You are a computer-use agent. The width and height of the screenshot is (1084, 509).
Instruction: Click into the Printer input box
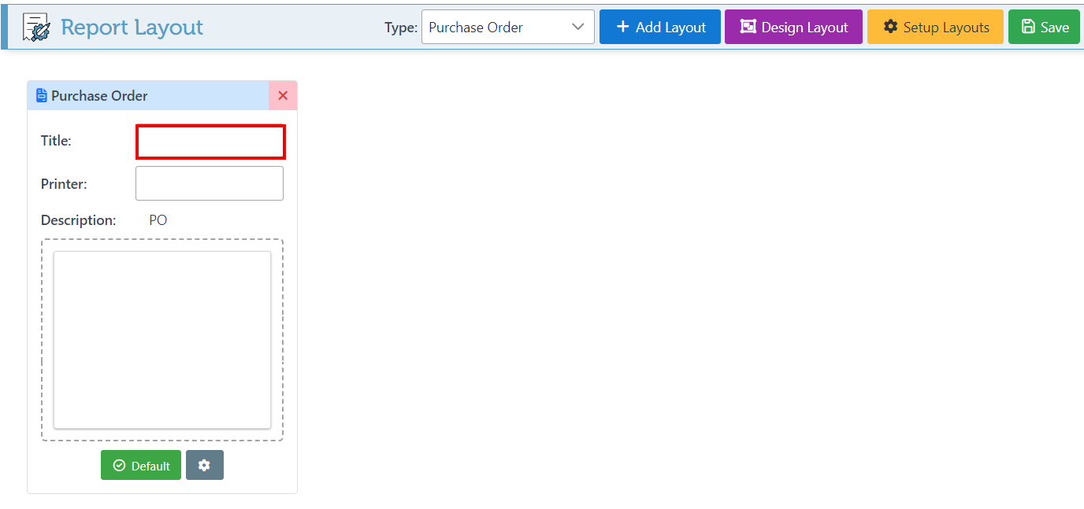point(210,183)
